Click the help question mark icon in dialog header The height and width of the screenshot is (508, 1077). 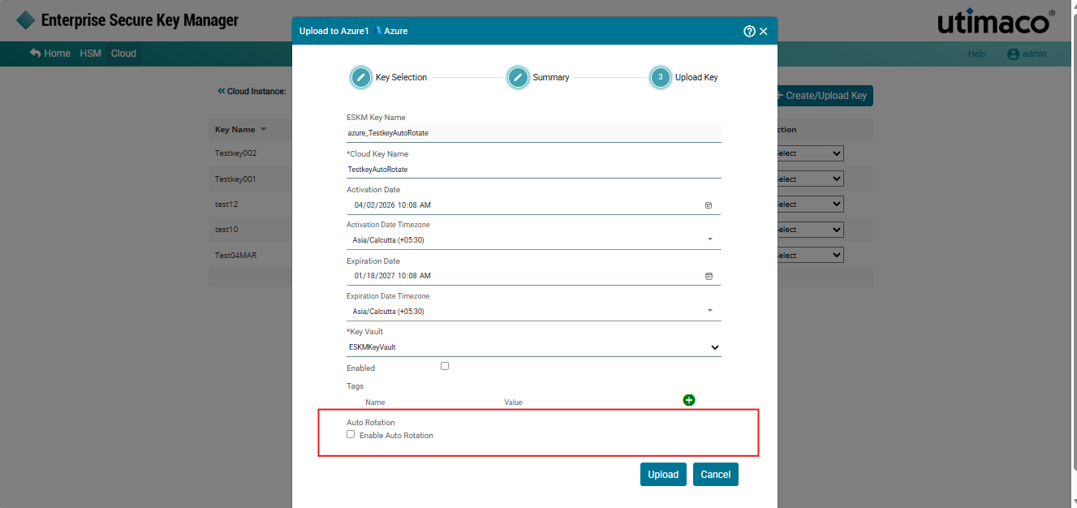click(749, 31)
